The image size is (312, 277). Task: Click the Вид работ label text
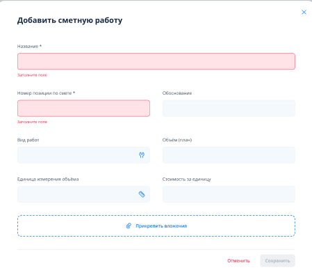28,140
